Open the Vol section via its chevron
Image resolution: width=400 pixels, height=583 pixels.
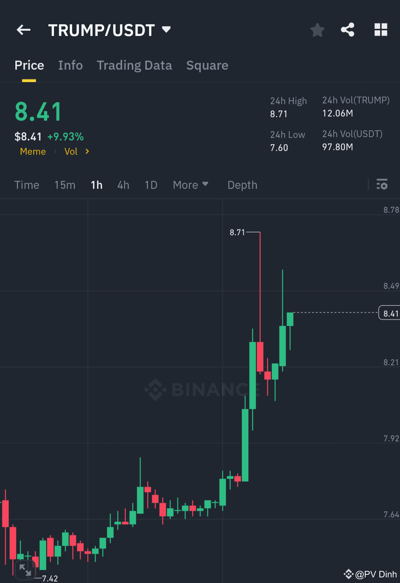coord(87,151)
